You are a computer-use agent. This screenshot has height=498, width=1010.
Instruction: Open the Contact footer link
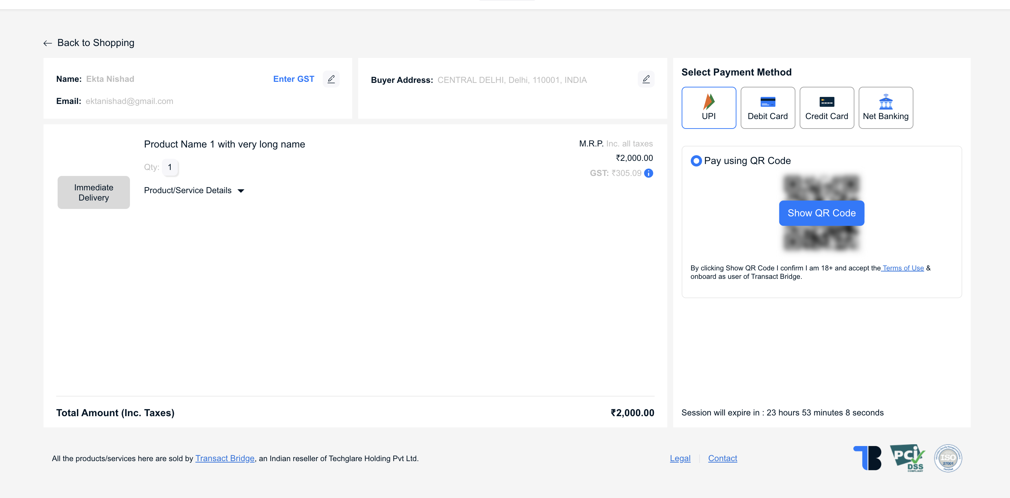click(x=722, y=458)
